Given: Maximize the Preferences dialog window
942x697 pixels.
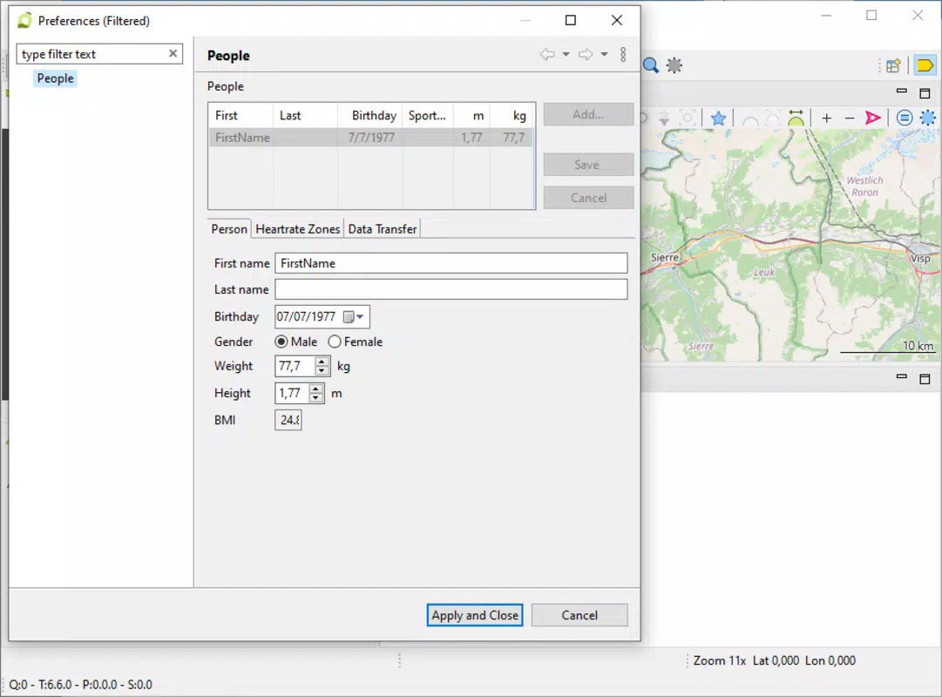Looking at the screenshot, I should click(571, 20).
